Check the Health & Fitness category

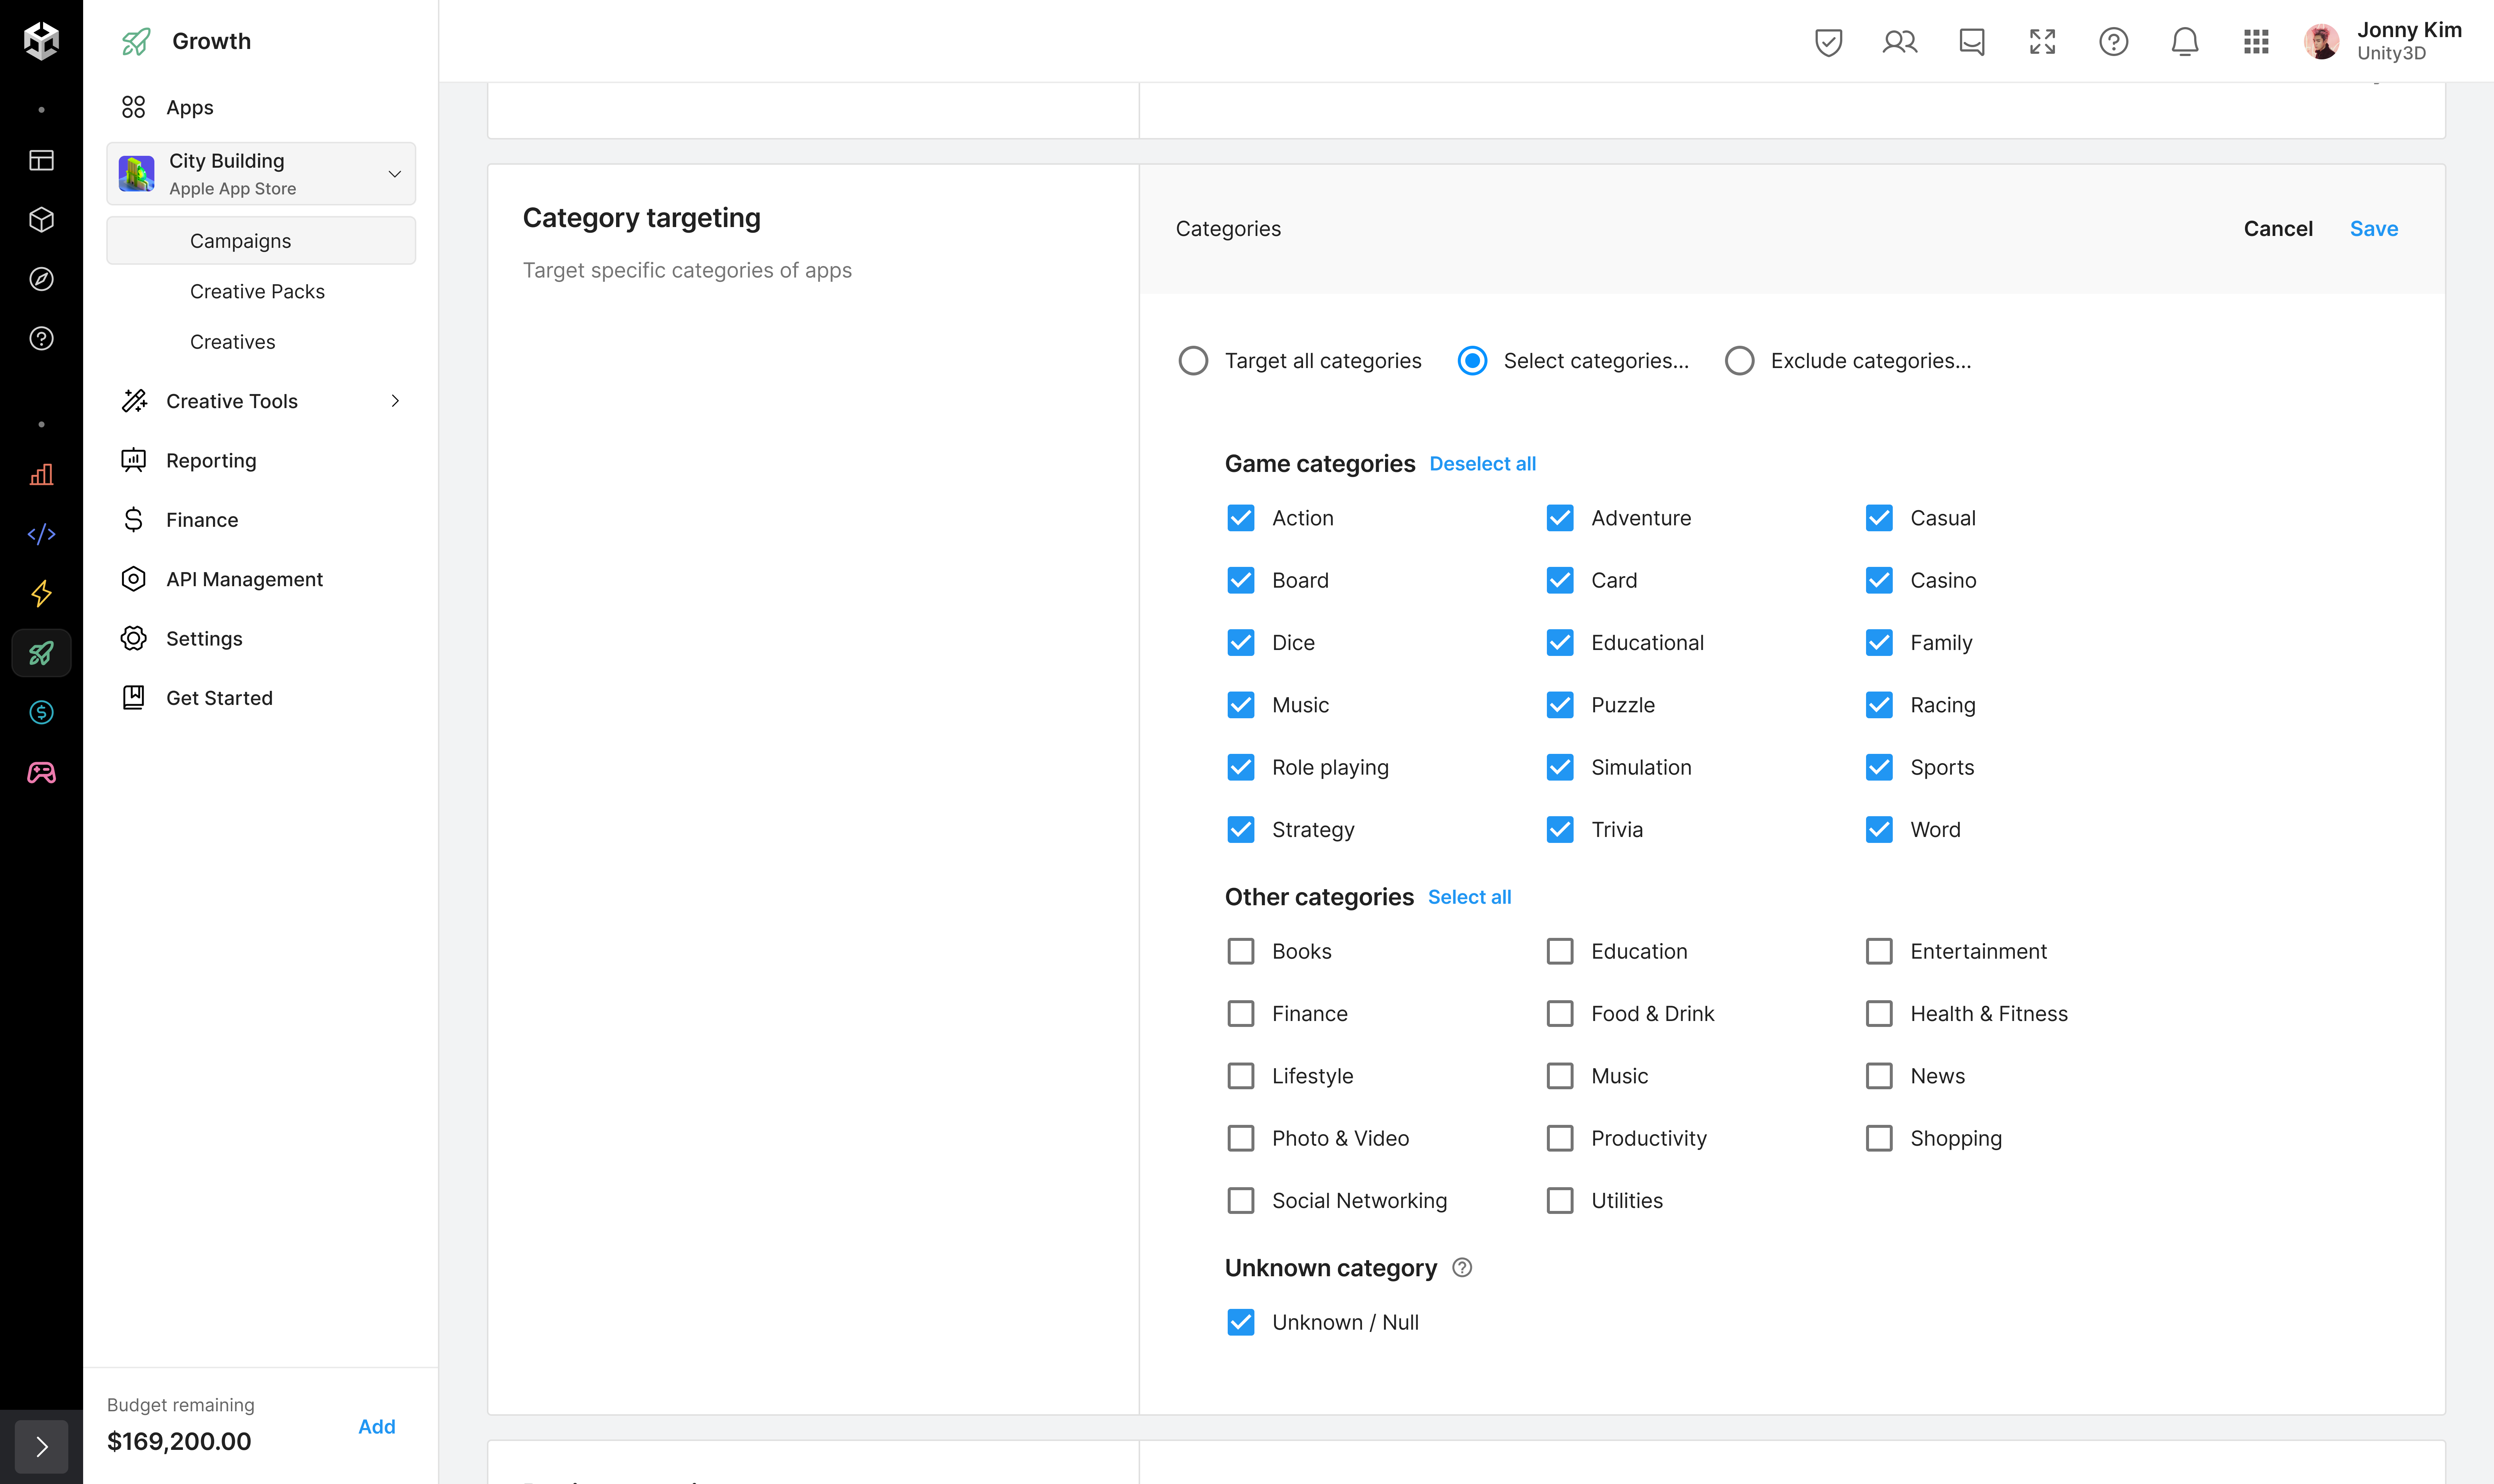(1879, 1013)
